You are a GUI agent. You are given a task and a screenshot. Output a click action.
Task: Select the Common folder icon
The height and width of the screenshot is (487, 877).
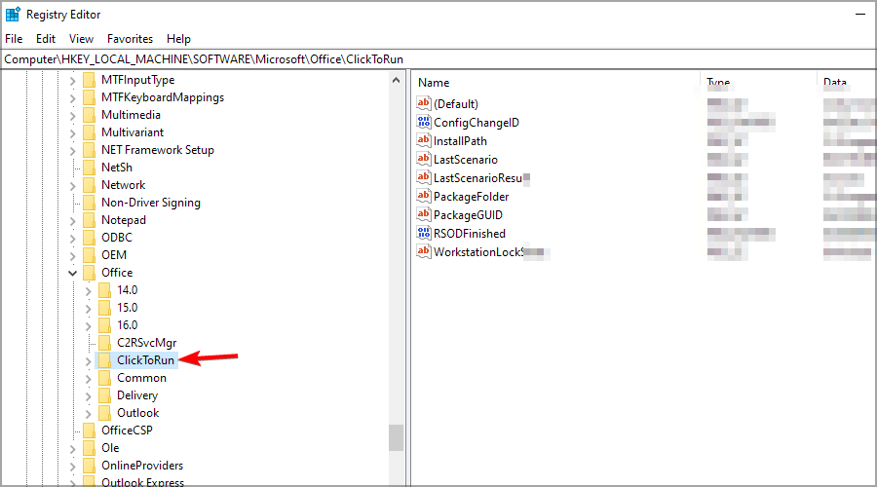pos(104,378)
